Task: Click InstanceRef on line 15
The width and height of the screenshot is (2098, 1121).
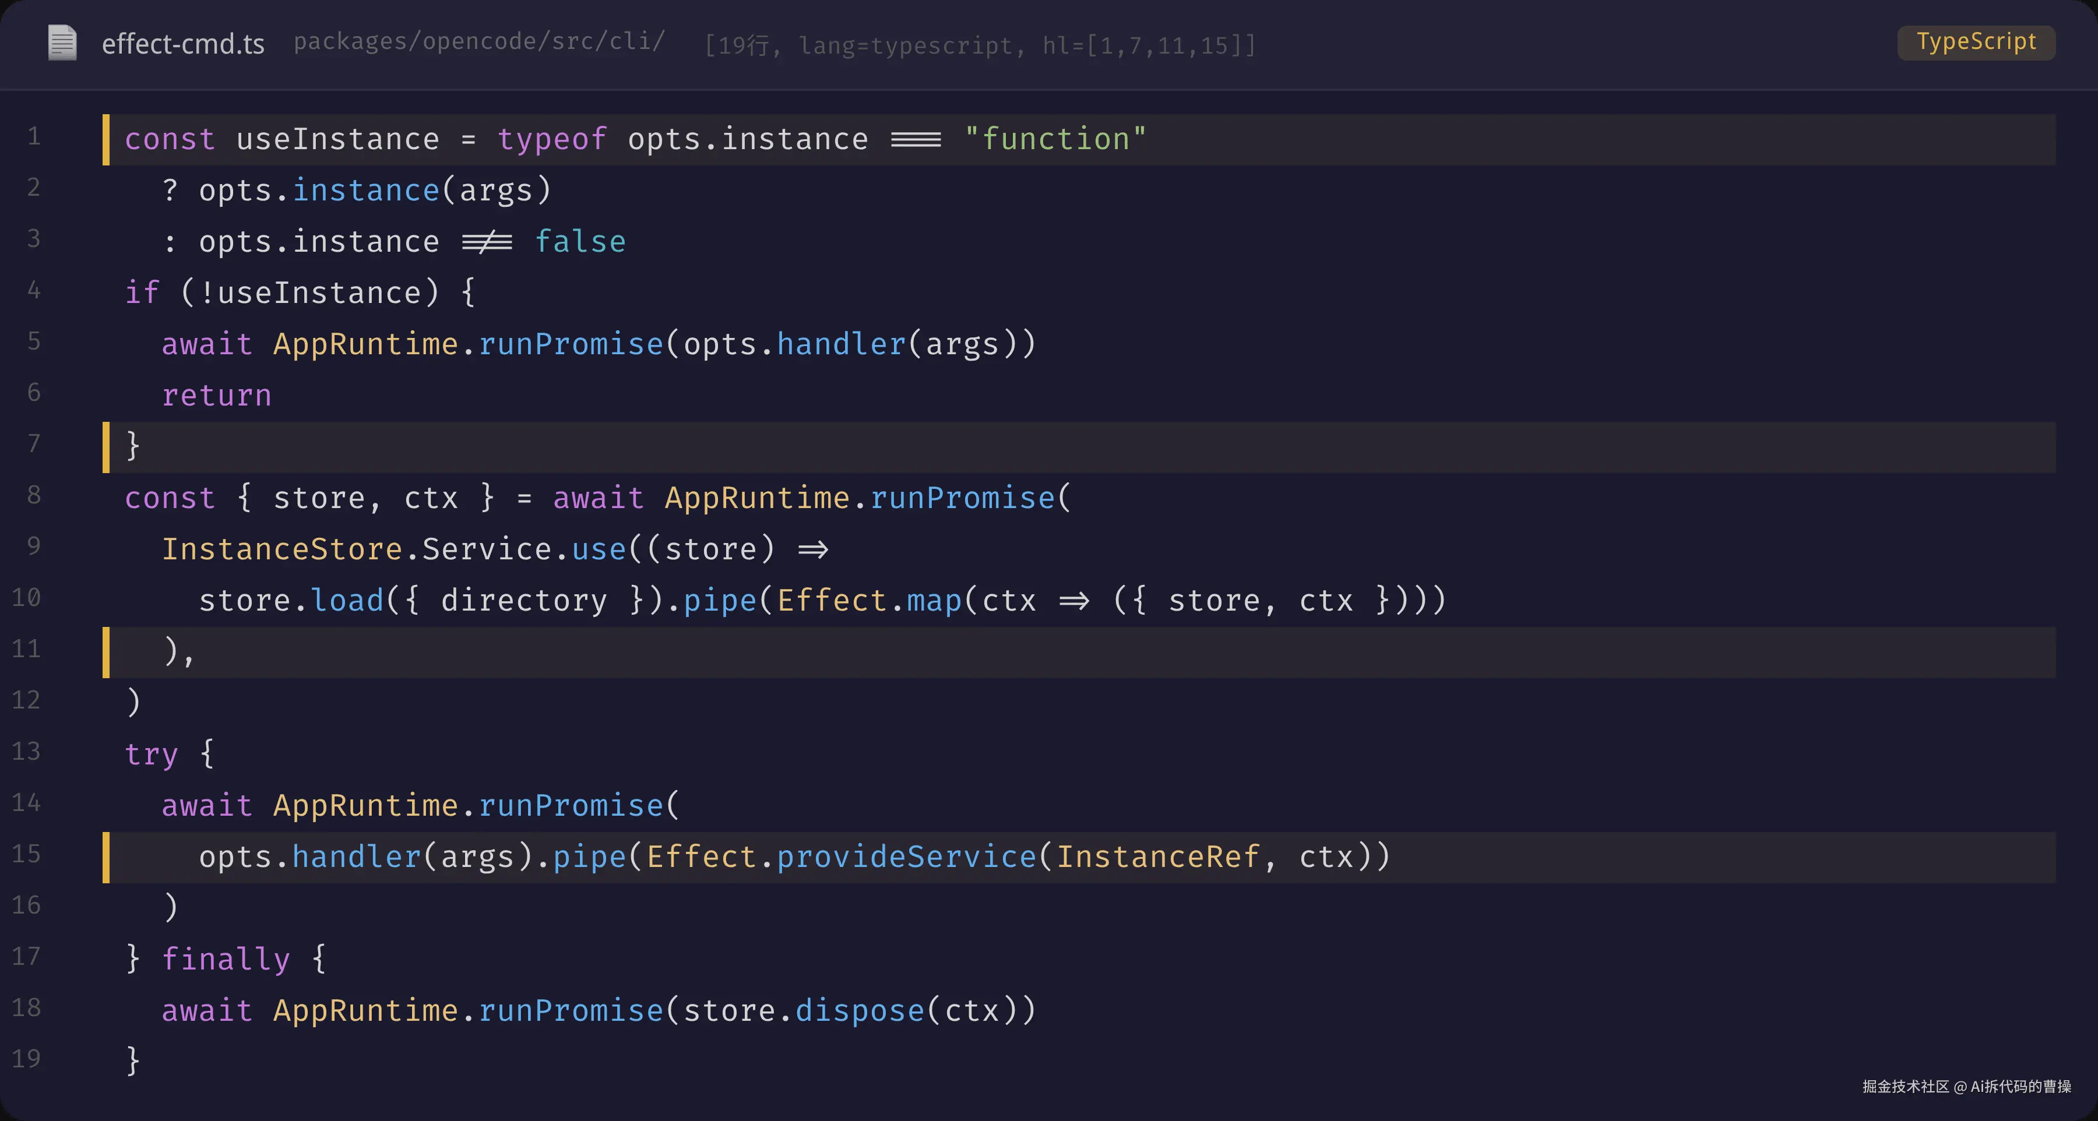Action: click(x=1158, y=857)
